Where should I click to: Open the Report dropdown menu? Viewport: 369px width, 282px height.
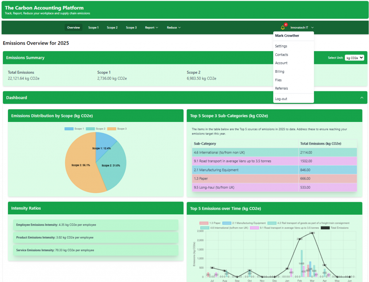point(151,27)
